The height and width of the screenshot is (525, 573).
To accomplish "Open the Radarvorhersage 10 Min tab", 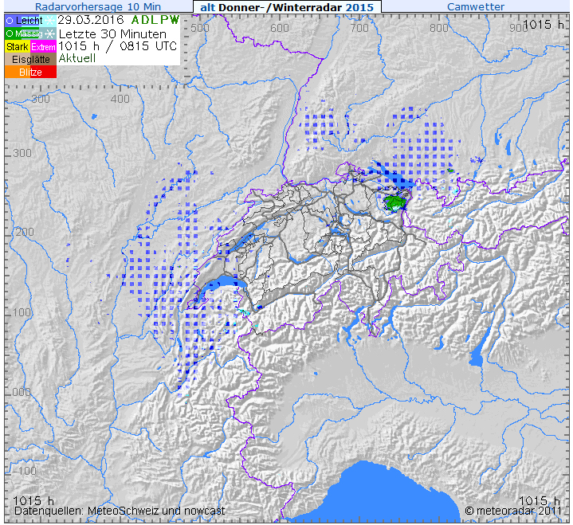I will pos(98,6).
